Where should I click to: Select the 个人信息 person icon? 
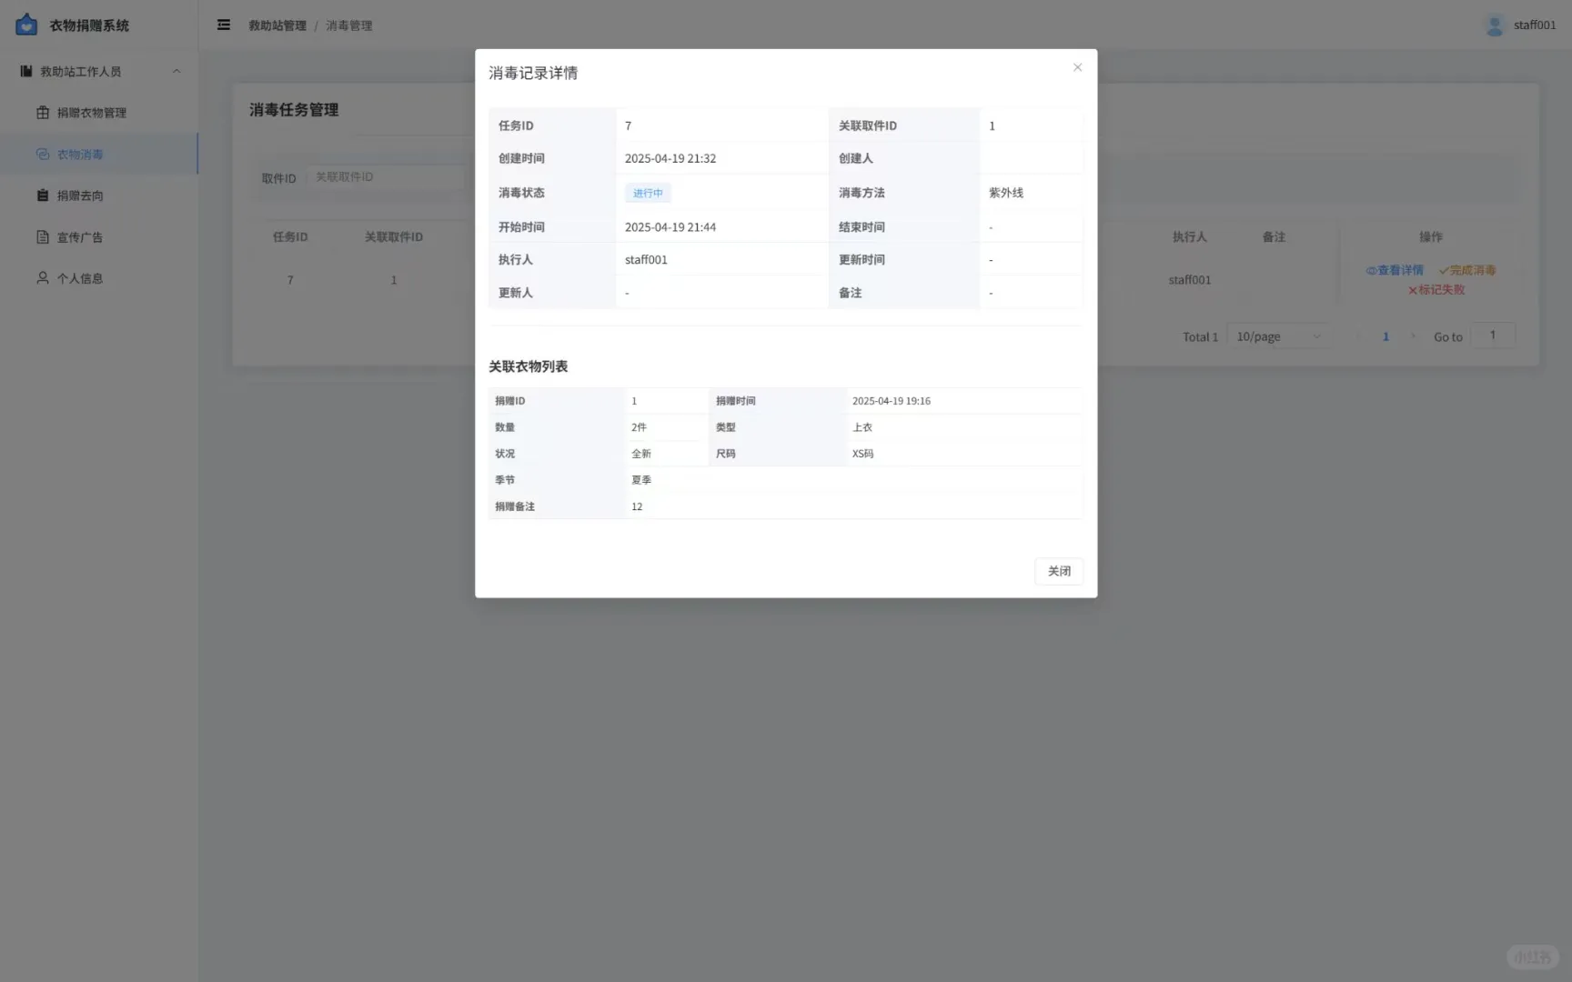tap(42, 277)
